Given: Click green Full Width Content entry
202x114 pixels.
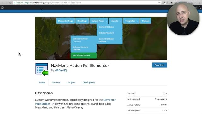Looking at the screenshot, I should [x=83, y=55].
